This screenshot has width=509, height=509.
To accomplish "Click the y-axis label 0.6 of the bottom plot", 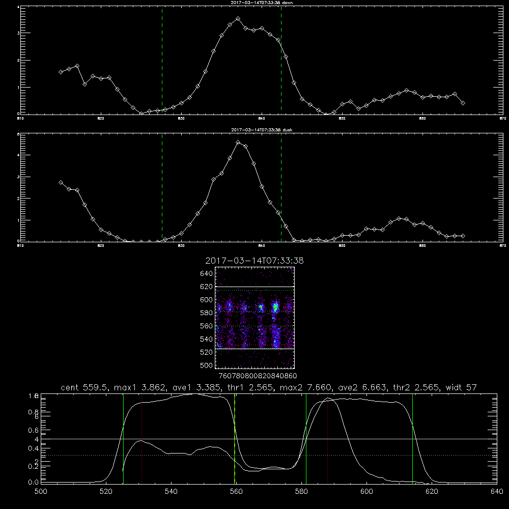I will click(33, 430).
